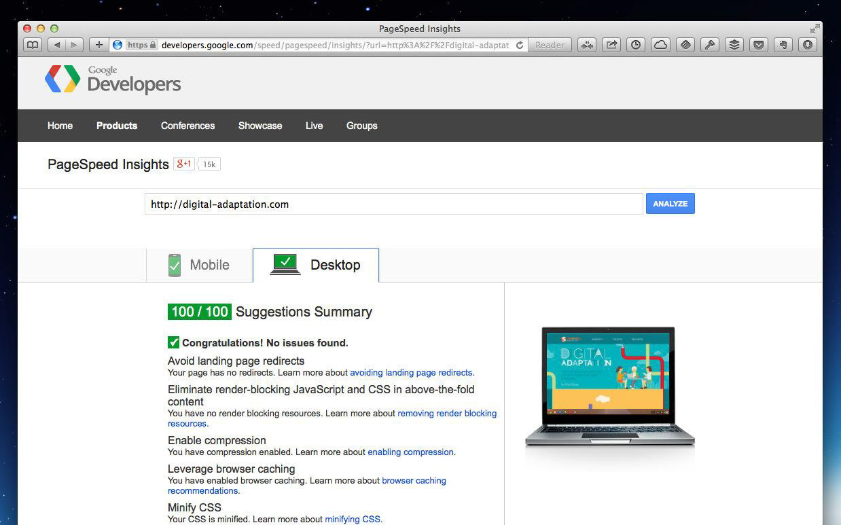Screen dimensions: 841x525
Task: Open the Live navigation item
Action: point(314,126)
